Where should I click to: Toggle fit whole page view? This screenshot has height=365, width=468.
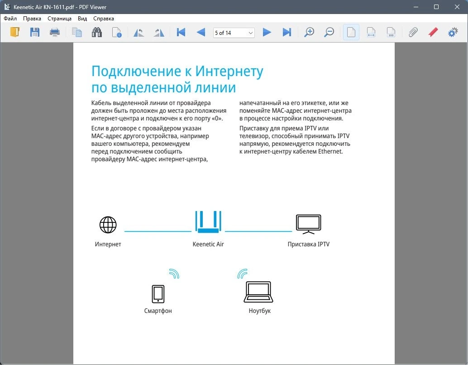[x=351, y=32]
